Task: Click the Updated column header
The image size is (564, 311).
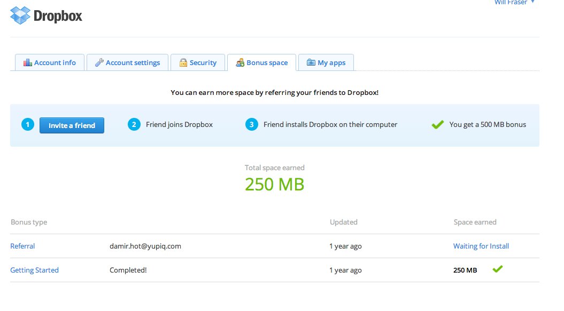Action: coord(344,222)
